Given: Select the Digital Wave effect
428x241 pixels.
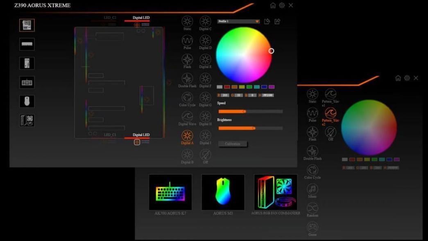Looking at the screenshot, I should (187, 116).
